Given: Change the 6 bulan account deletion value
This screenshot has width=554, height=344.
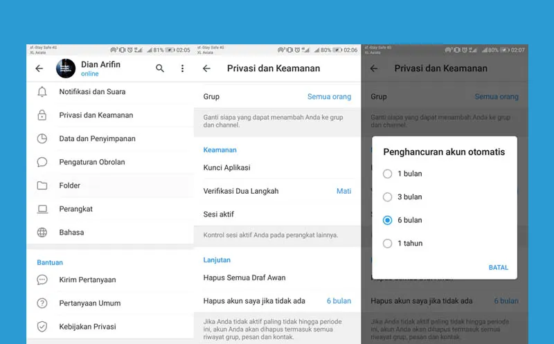Looking at the screenshot, I should 339,301.
